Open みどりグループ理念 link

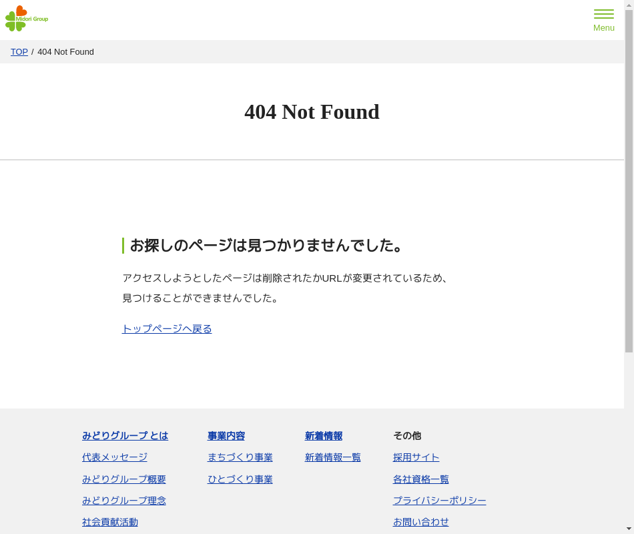(x=124, y=501)
